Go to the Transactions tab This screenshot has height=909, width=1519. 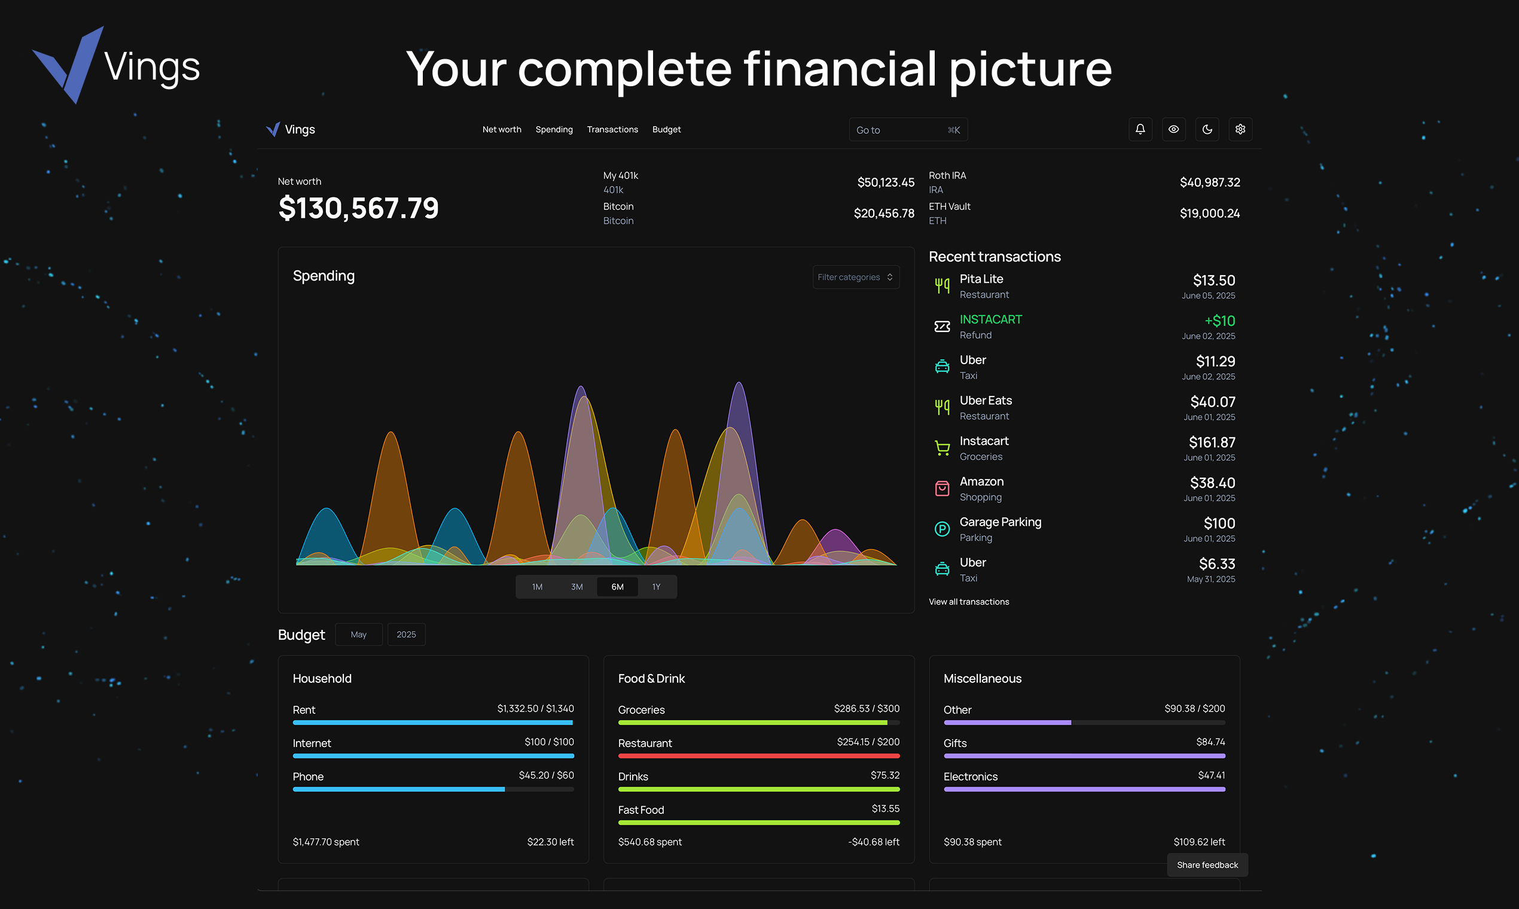pos(612,129)
